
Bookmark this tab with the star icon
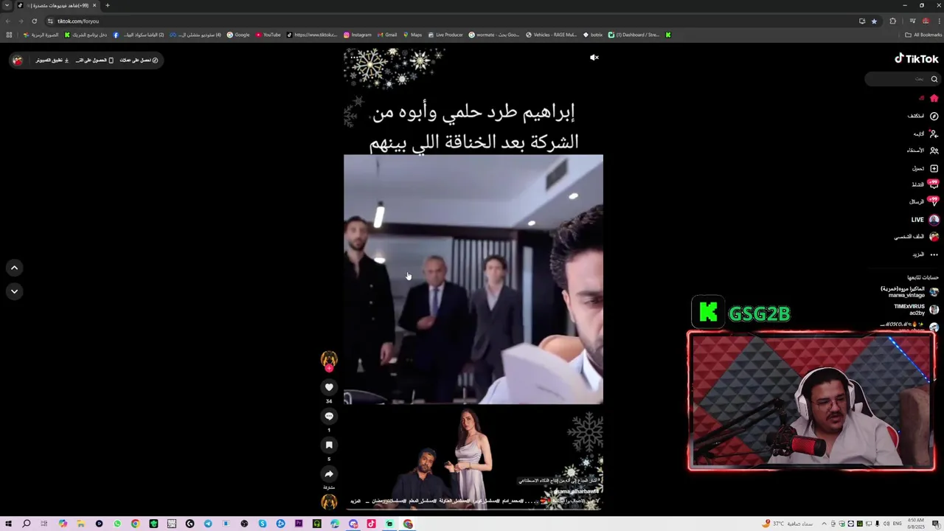[x=875, y=21]
